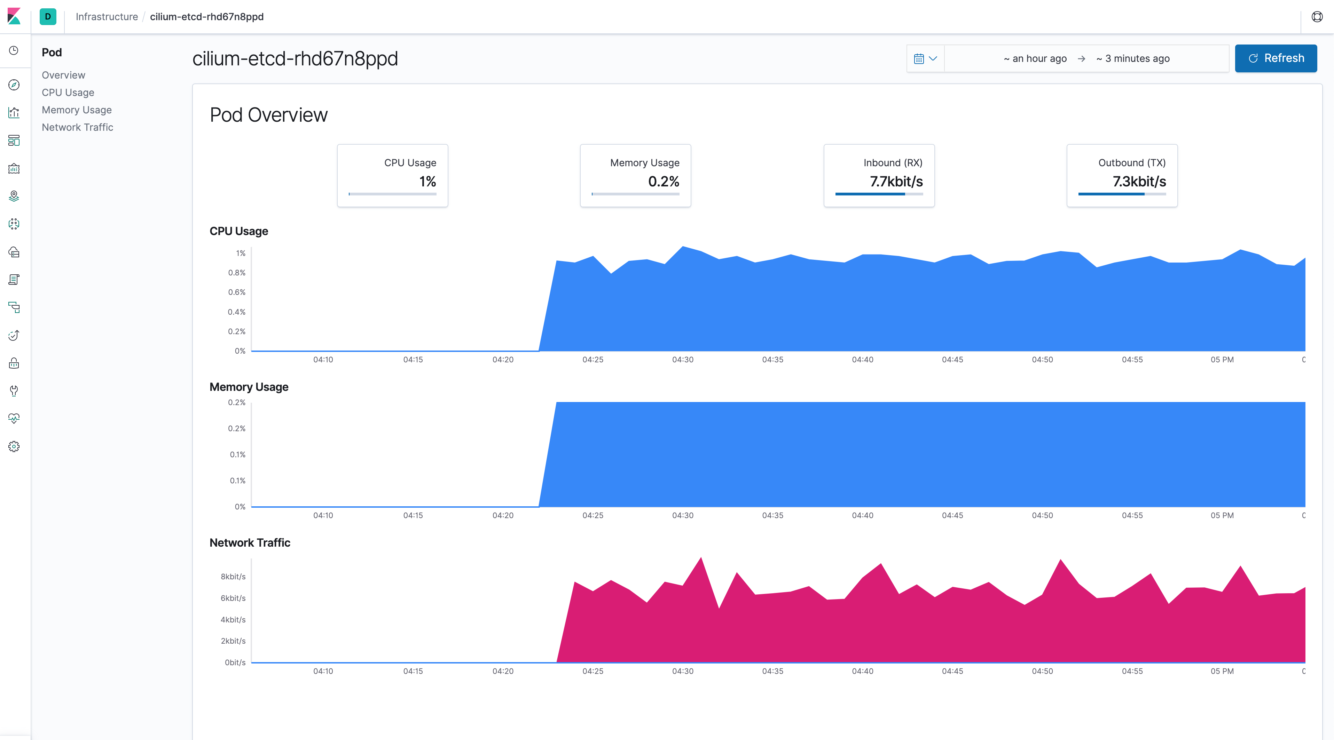Image resolution: width=1334 pixels, height=740 pixels.
Task: Open Dev Tools wrench icon
Action: 14,391
